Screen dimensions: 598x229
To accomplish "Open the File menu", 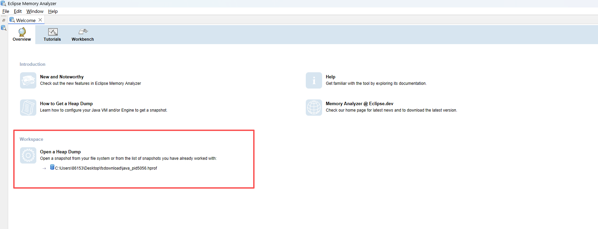I will coord(6,11).
